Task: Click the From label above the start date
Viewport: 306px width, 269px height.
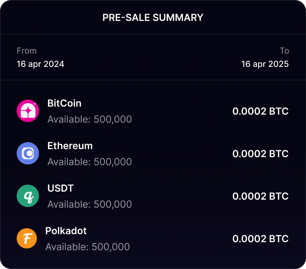Action: pyautogui.click(x=26, y=51)
